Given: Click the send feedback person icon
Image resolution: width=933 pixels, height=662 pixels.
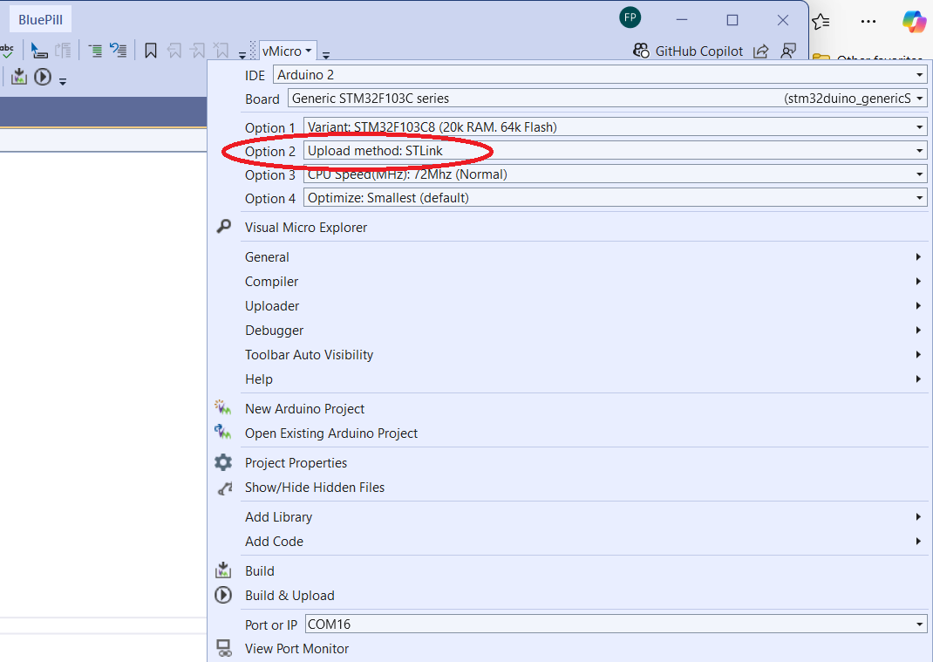Looking at the screenshot, I should [788, 51].
